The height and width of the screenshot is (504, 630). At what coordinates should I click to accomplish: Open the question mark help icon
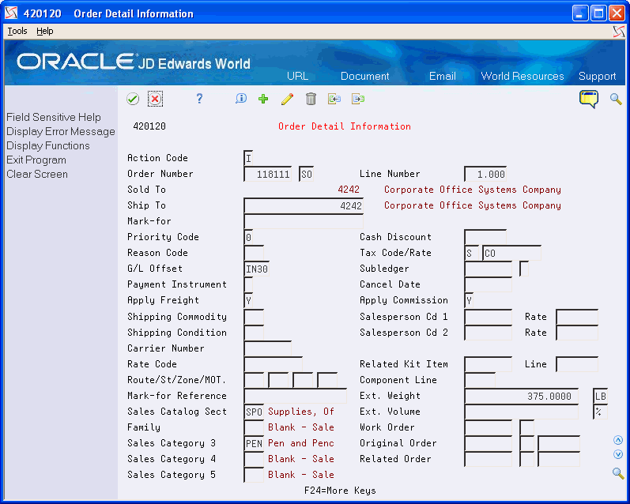(199, 99)
